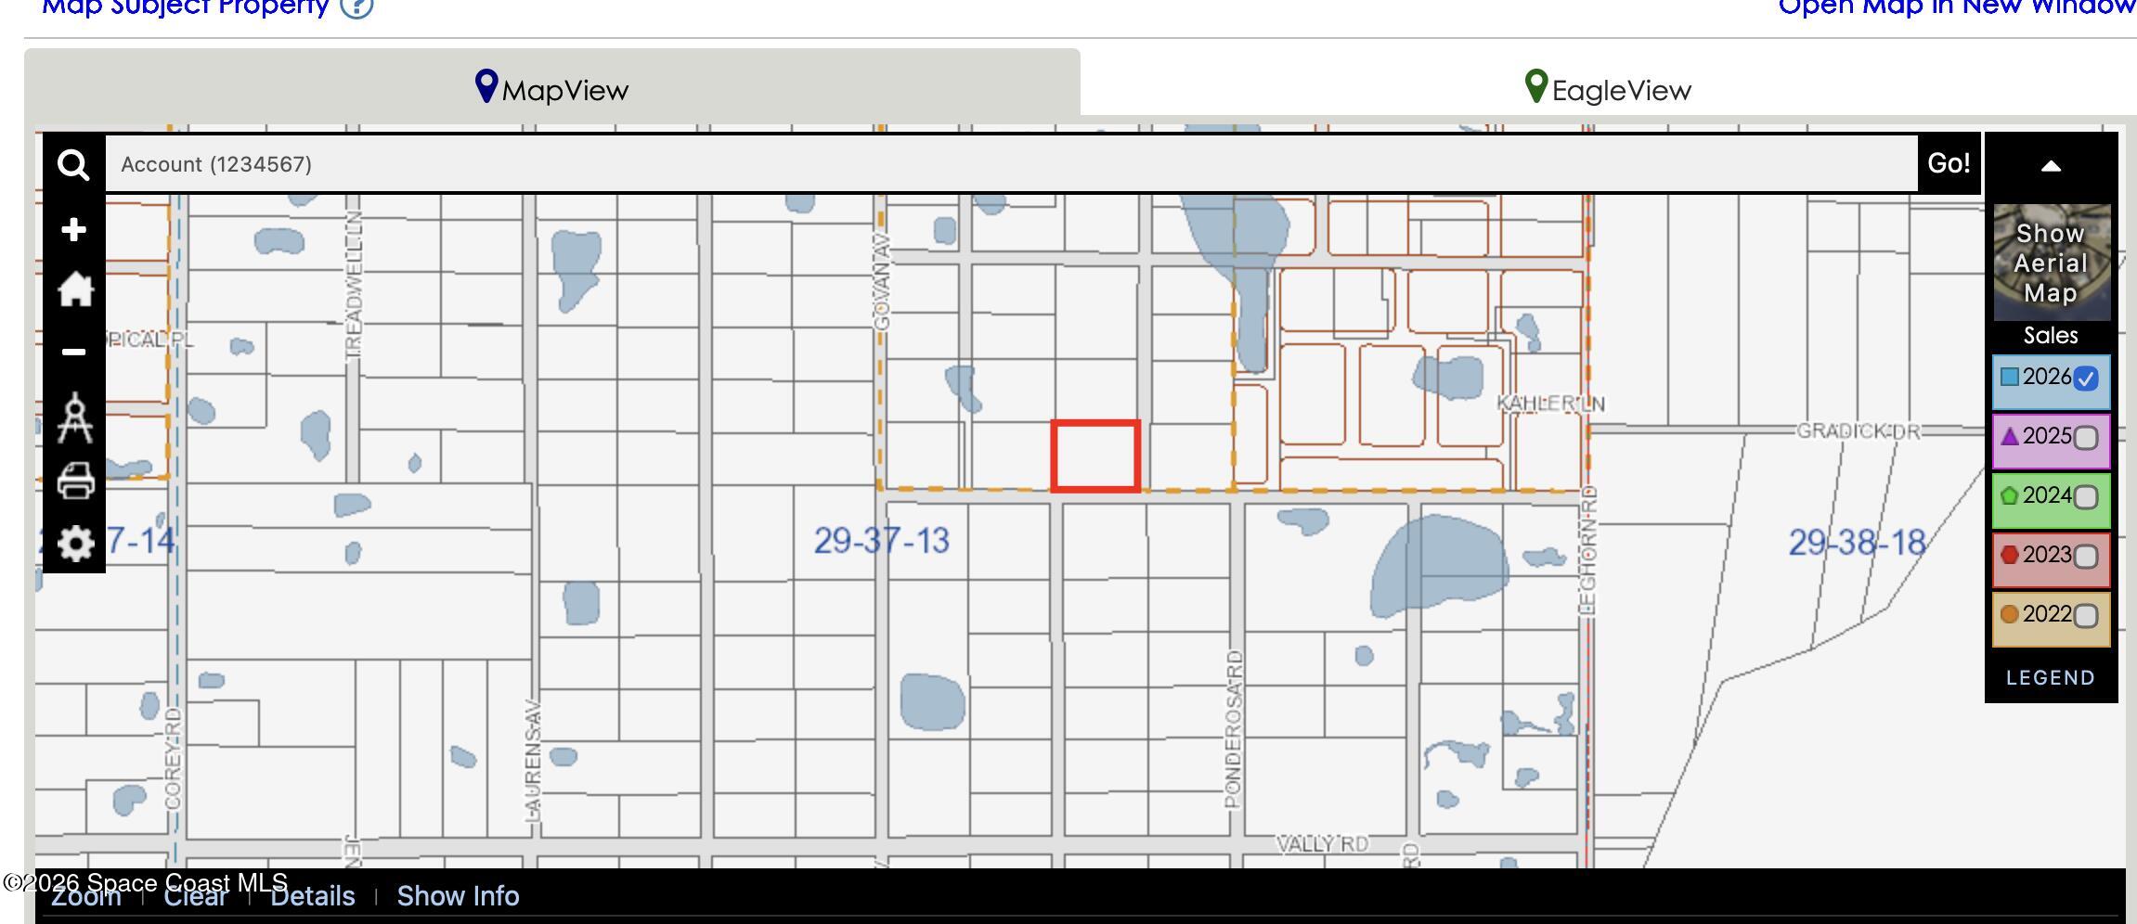
Task: Click the Sales heading in side panel
Action: pos(2051,336)
